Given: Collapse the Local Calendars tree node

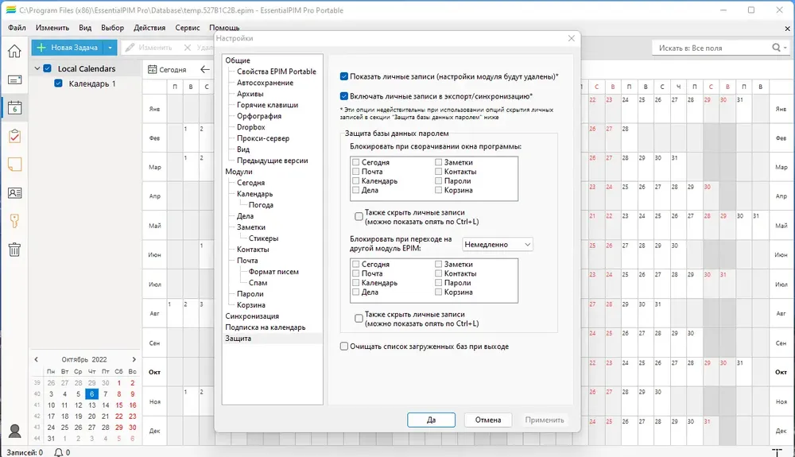Looking at the screenshot, I should click(x=37, y=68).
